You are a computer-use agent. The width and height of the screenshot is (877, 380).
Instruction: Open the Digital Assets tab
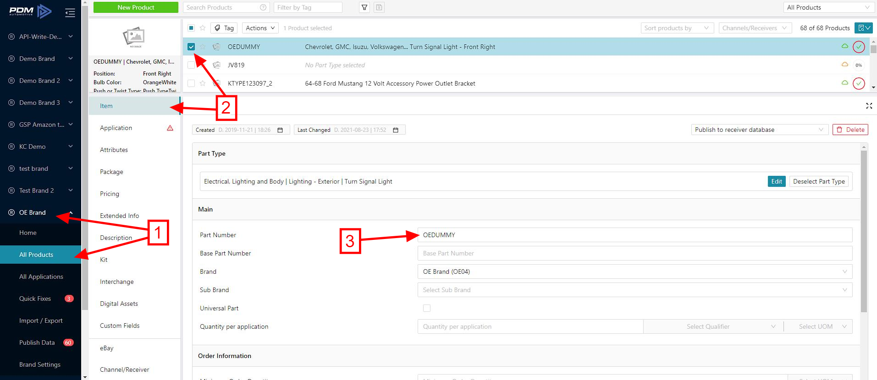pos(134,304)
